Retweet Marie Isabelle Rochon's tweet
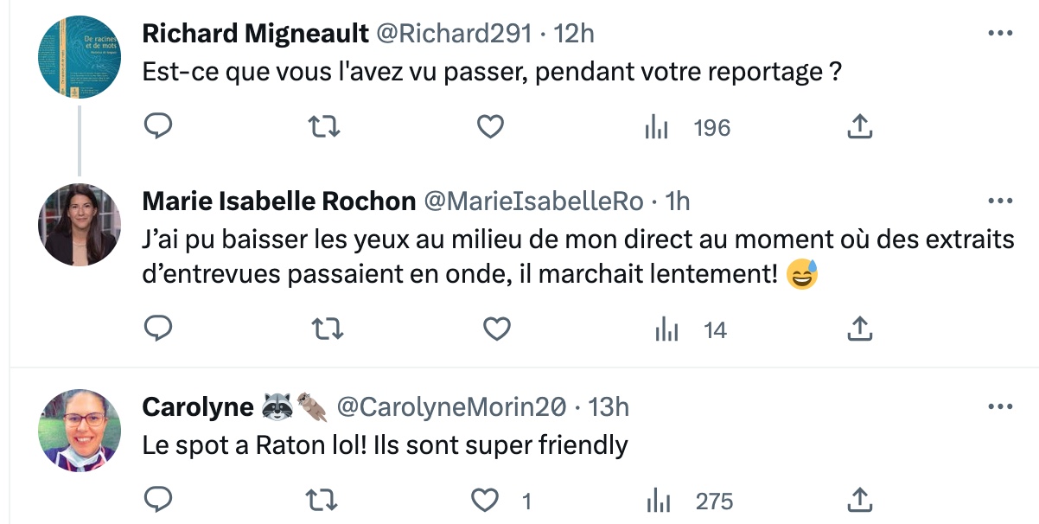This screenshot has height=524, width=1039. click(x=327, y=329)
